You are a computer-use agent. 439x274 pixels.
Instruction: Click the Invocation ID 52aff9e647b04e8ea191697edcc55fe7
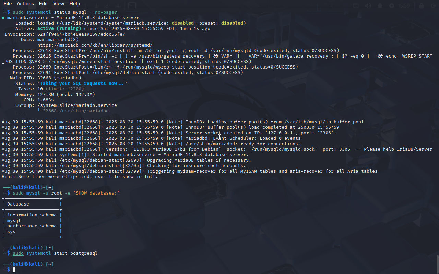(x=81, y=34)
